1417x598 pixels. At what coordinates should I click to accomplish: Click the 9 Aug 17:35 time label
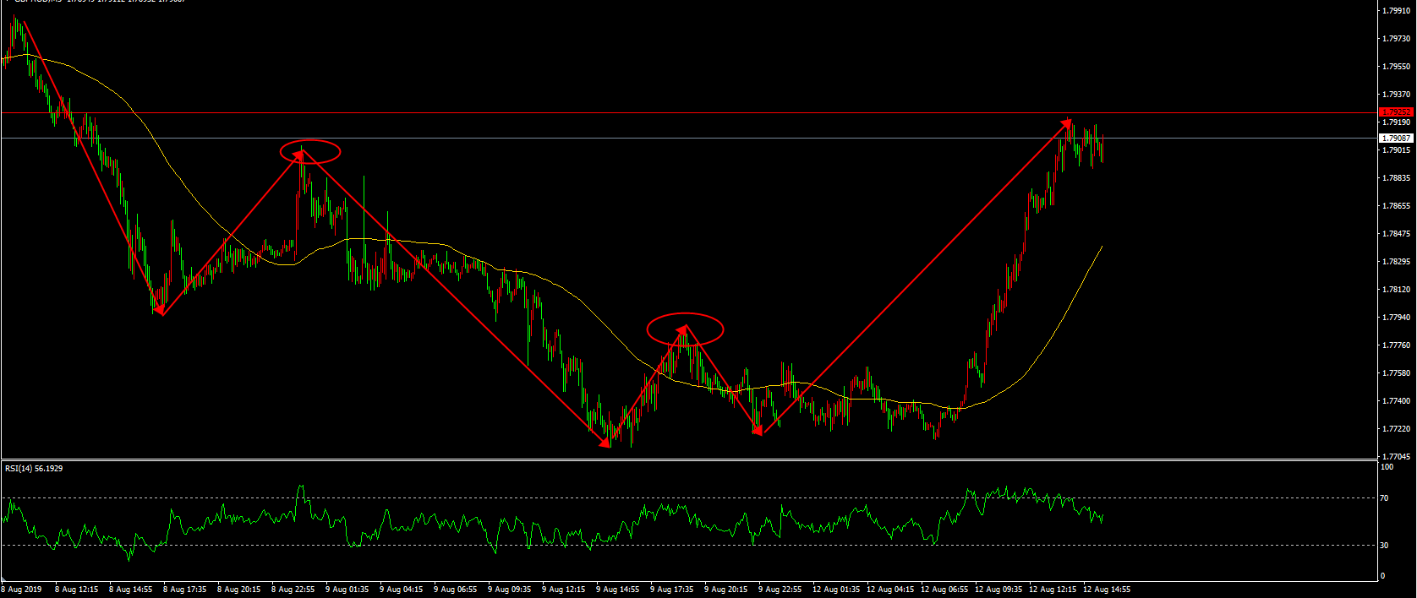[x=672, y=590]
